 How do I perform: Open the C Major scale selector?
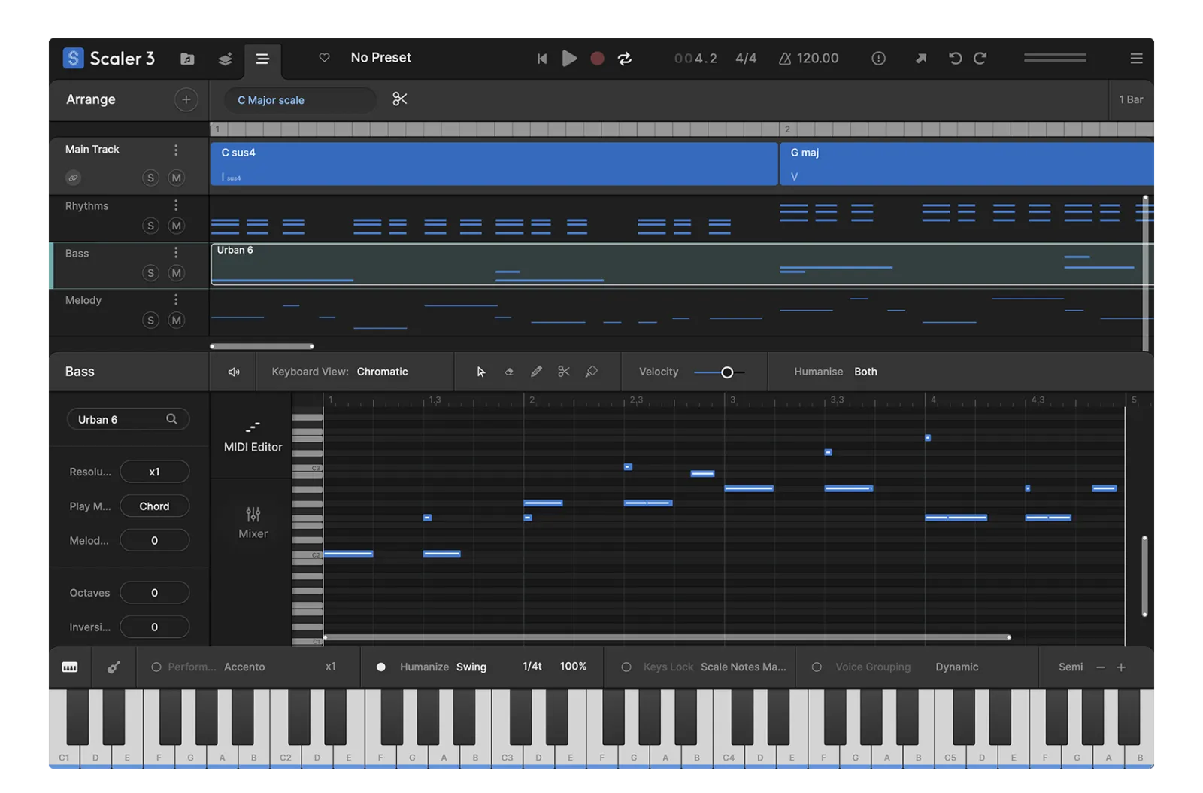pyautogui.click(x=300, y=99)
